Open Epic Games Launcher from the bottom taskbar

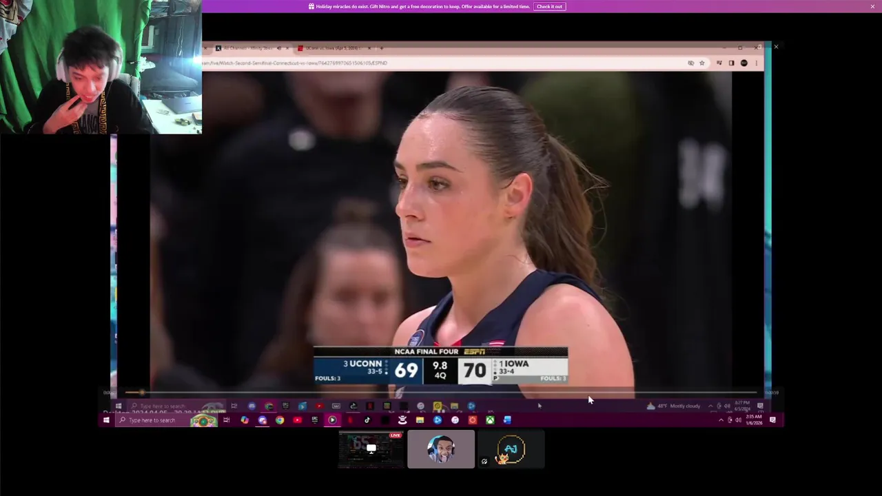pyautogui.click(x=315, y=420)
